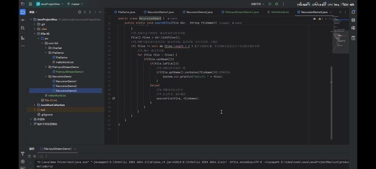The height and width of the screenshot is (169, 376).
Task: Open the Database tool window
Action: click(353, 20)
